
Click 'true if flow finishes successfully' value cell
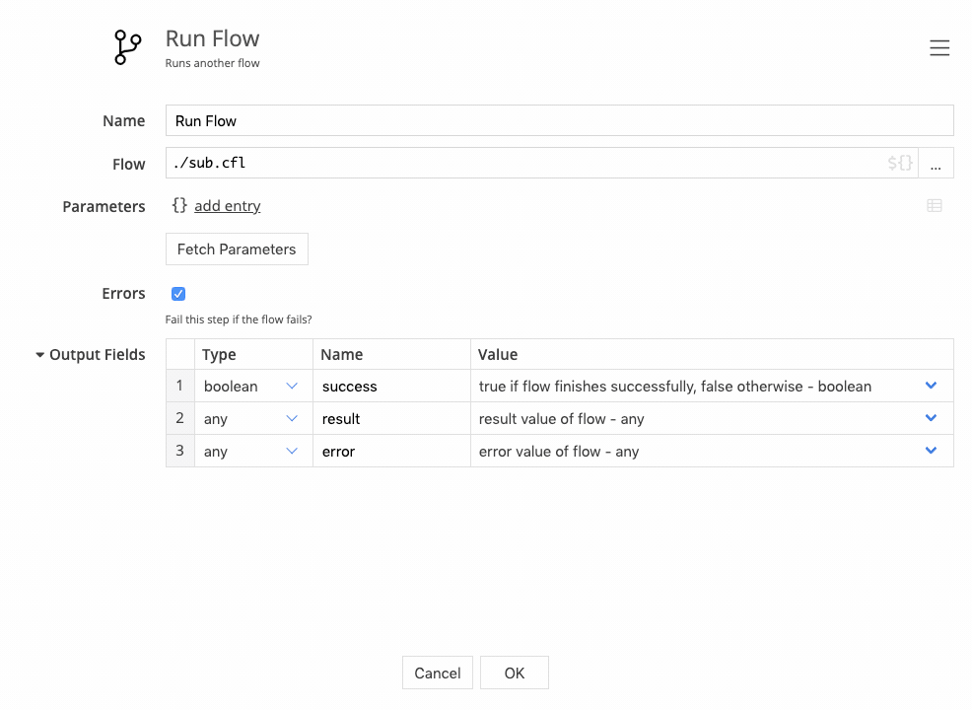tap(712, 387)
